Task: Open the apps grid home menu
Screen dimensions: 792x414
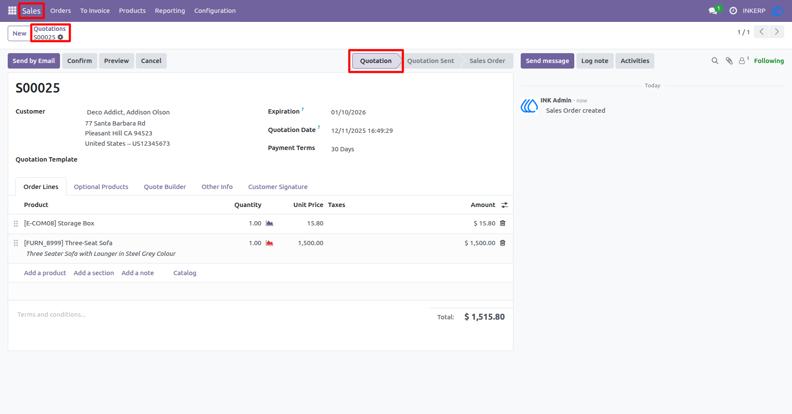Action: [12, 11]
